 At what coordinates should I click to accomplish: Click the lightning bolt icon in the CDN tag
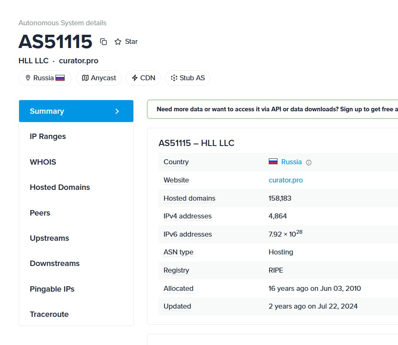coord(135,78)
